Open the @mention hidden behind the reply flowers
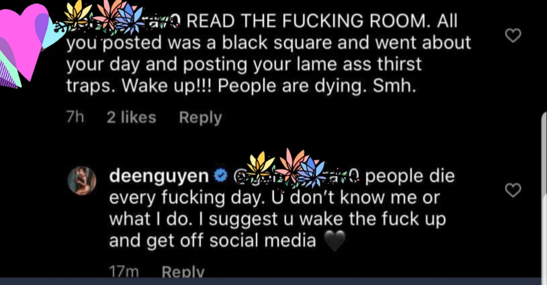The height and width of the screenshot is (285, 547). pos(296,176)
